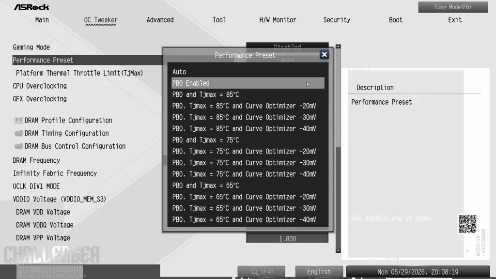Open the Advanced tab
Image resolution: width=496 pixels, height=279 pixels.
pyautogui.click(x=160, y=20)
